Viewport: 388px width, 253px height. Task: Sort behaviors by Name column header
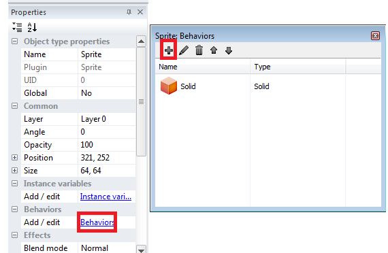pos(202,67)
